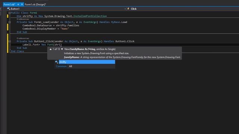Screen dimensions: 239x134
Task: Show previous overload with the up arrow
Action: 51,49
